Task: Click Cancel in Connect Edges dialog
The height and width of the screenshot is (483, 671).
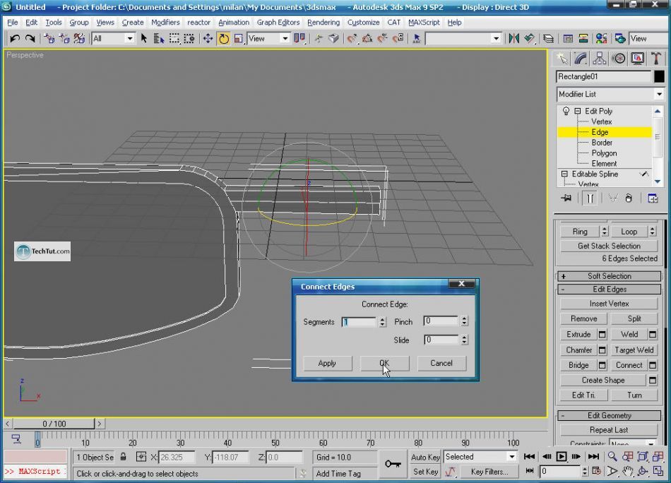Action: (x=441, y=363)
